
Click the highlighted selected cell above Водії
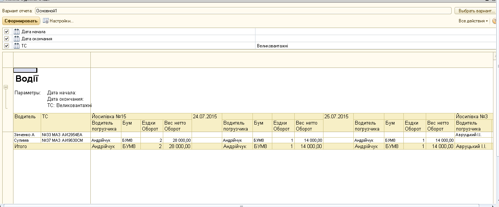click(25, 70)
